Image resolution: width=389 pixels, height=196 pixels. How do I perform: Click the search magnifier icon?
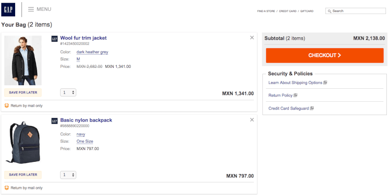[x=329, y=11]
